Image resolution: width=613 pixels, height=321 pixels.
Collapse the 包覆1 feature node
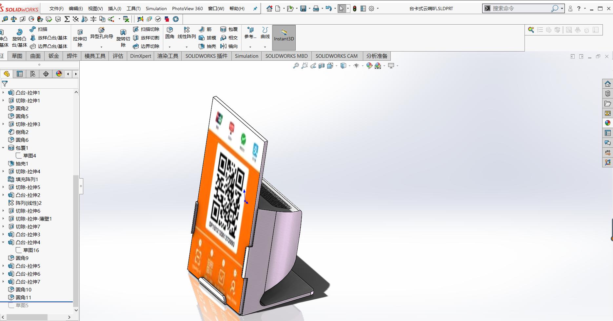[3, 148]
